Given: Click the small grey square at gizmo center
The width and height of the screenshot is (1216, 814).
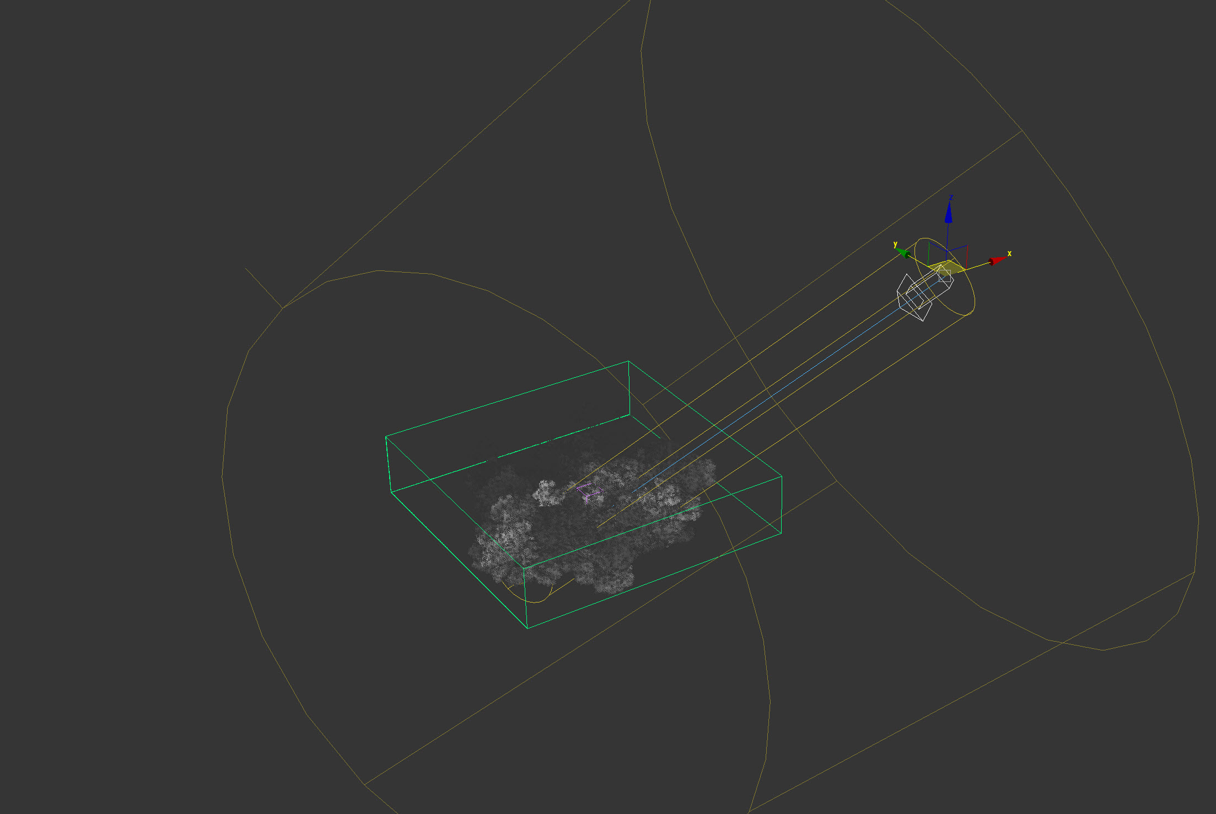Looking at the screenshot, I should (x=944, y=276).
